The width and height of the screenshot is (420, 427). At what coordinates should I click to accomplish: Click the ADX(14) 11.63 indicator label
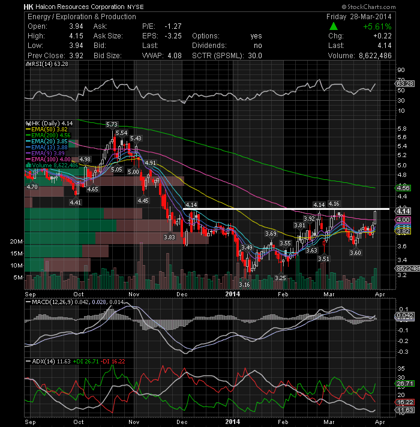click(x=48, y=362)
